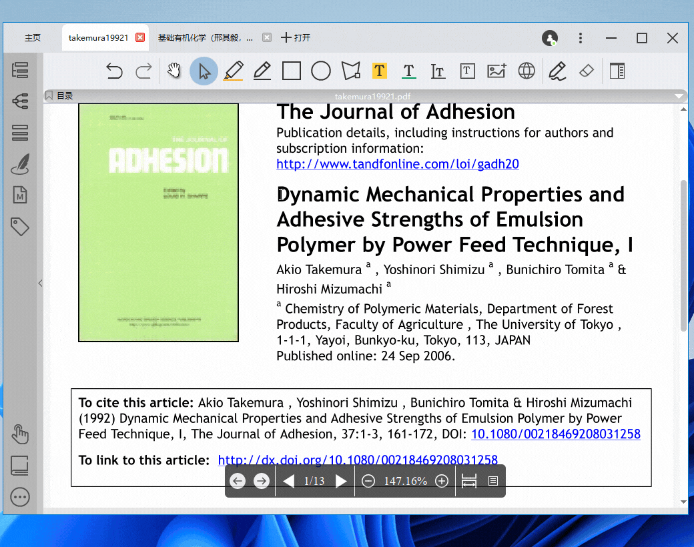The image size is (694, 547).
Task: Click the undo arrow icon
Action: [x=115, y=71]
